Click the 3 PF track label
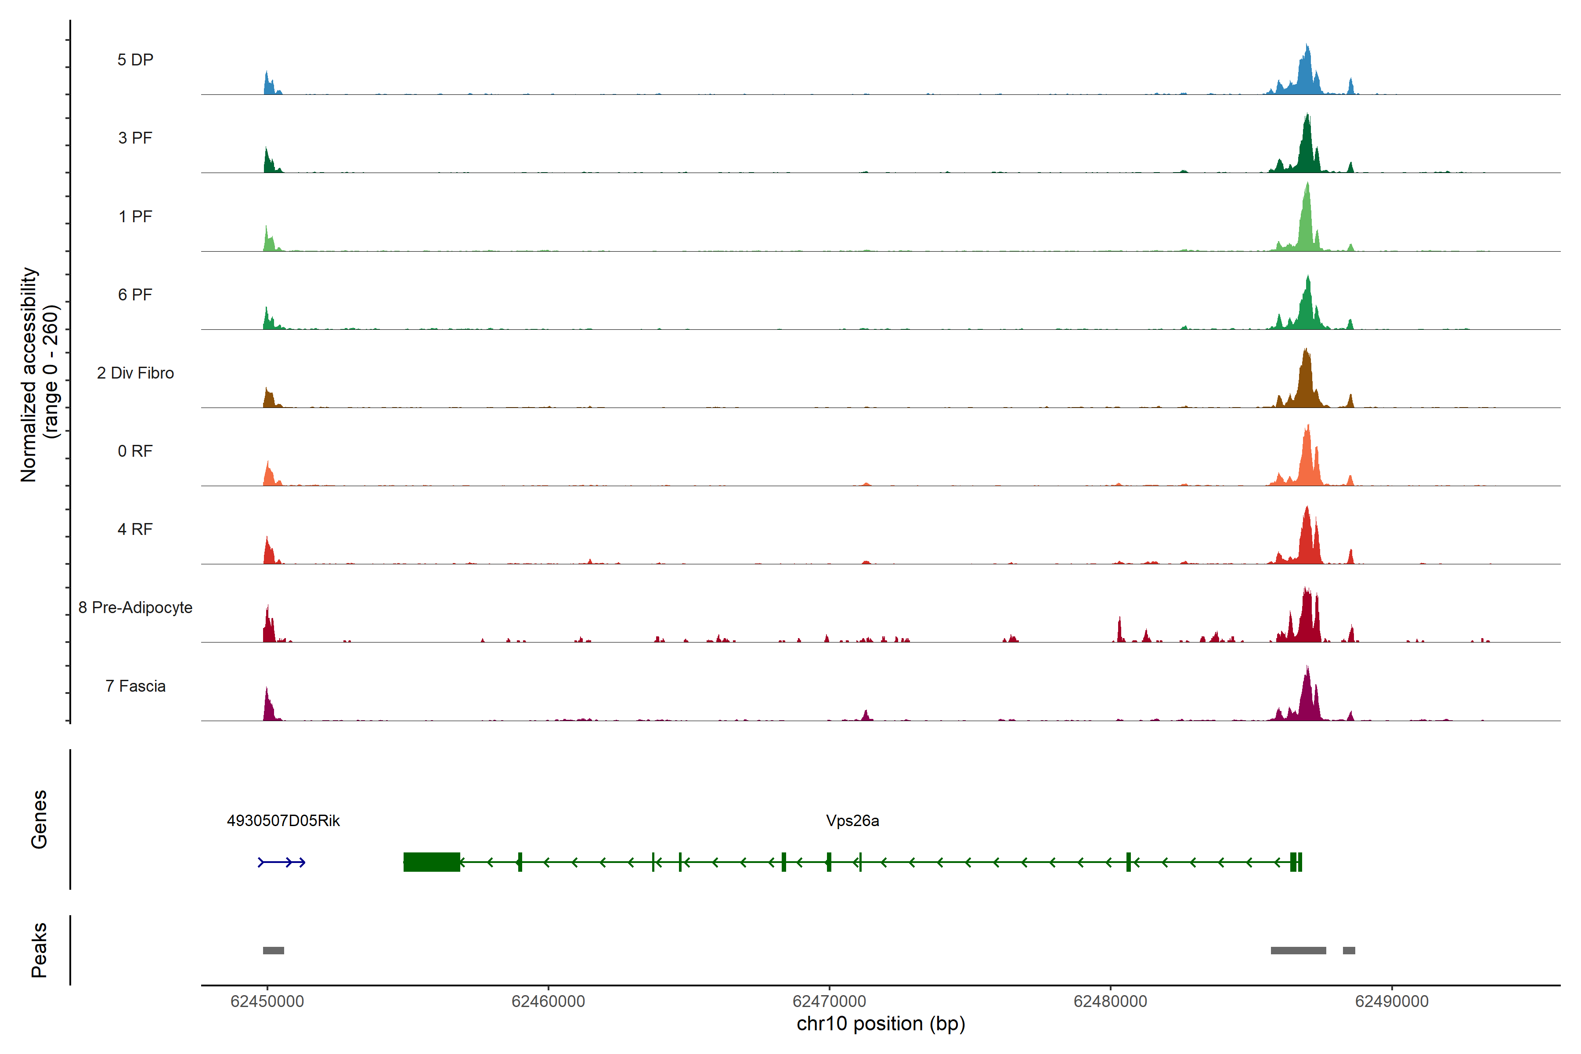This screenshot has width=1581, height=1054. [x=135, y=138]
